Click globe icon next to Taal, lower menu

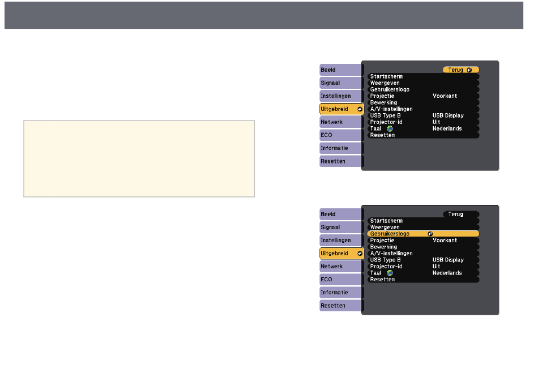coord(390,273)
